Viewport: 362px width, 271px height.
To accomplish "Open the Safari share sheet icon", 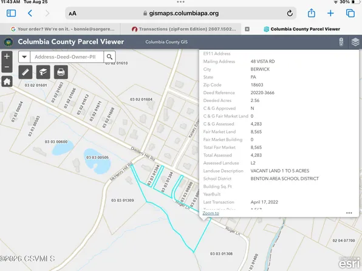I will (x=311, y=13).
